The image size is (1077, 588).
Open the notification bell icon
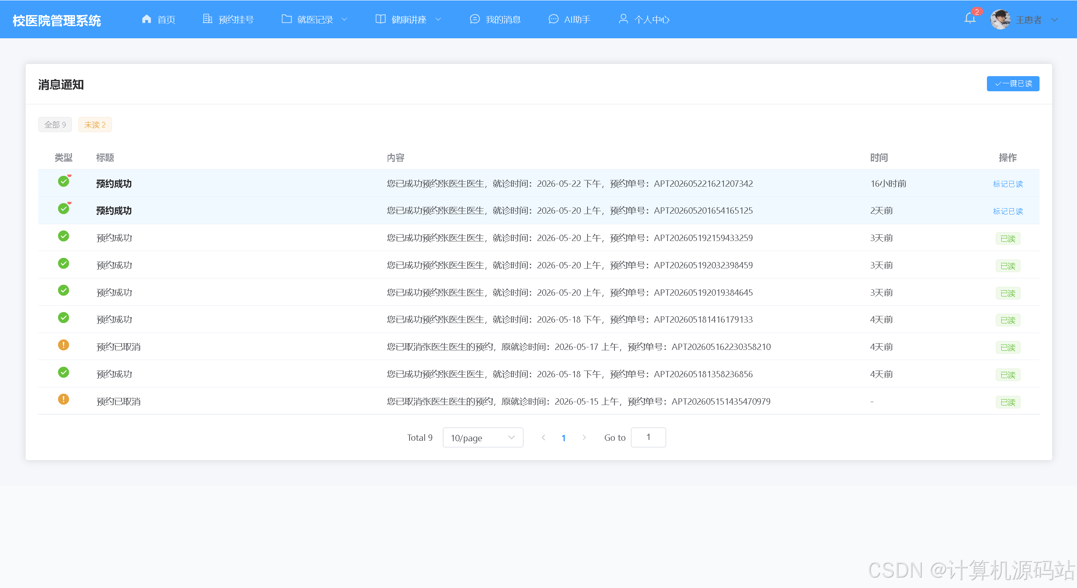(970, 19)
